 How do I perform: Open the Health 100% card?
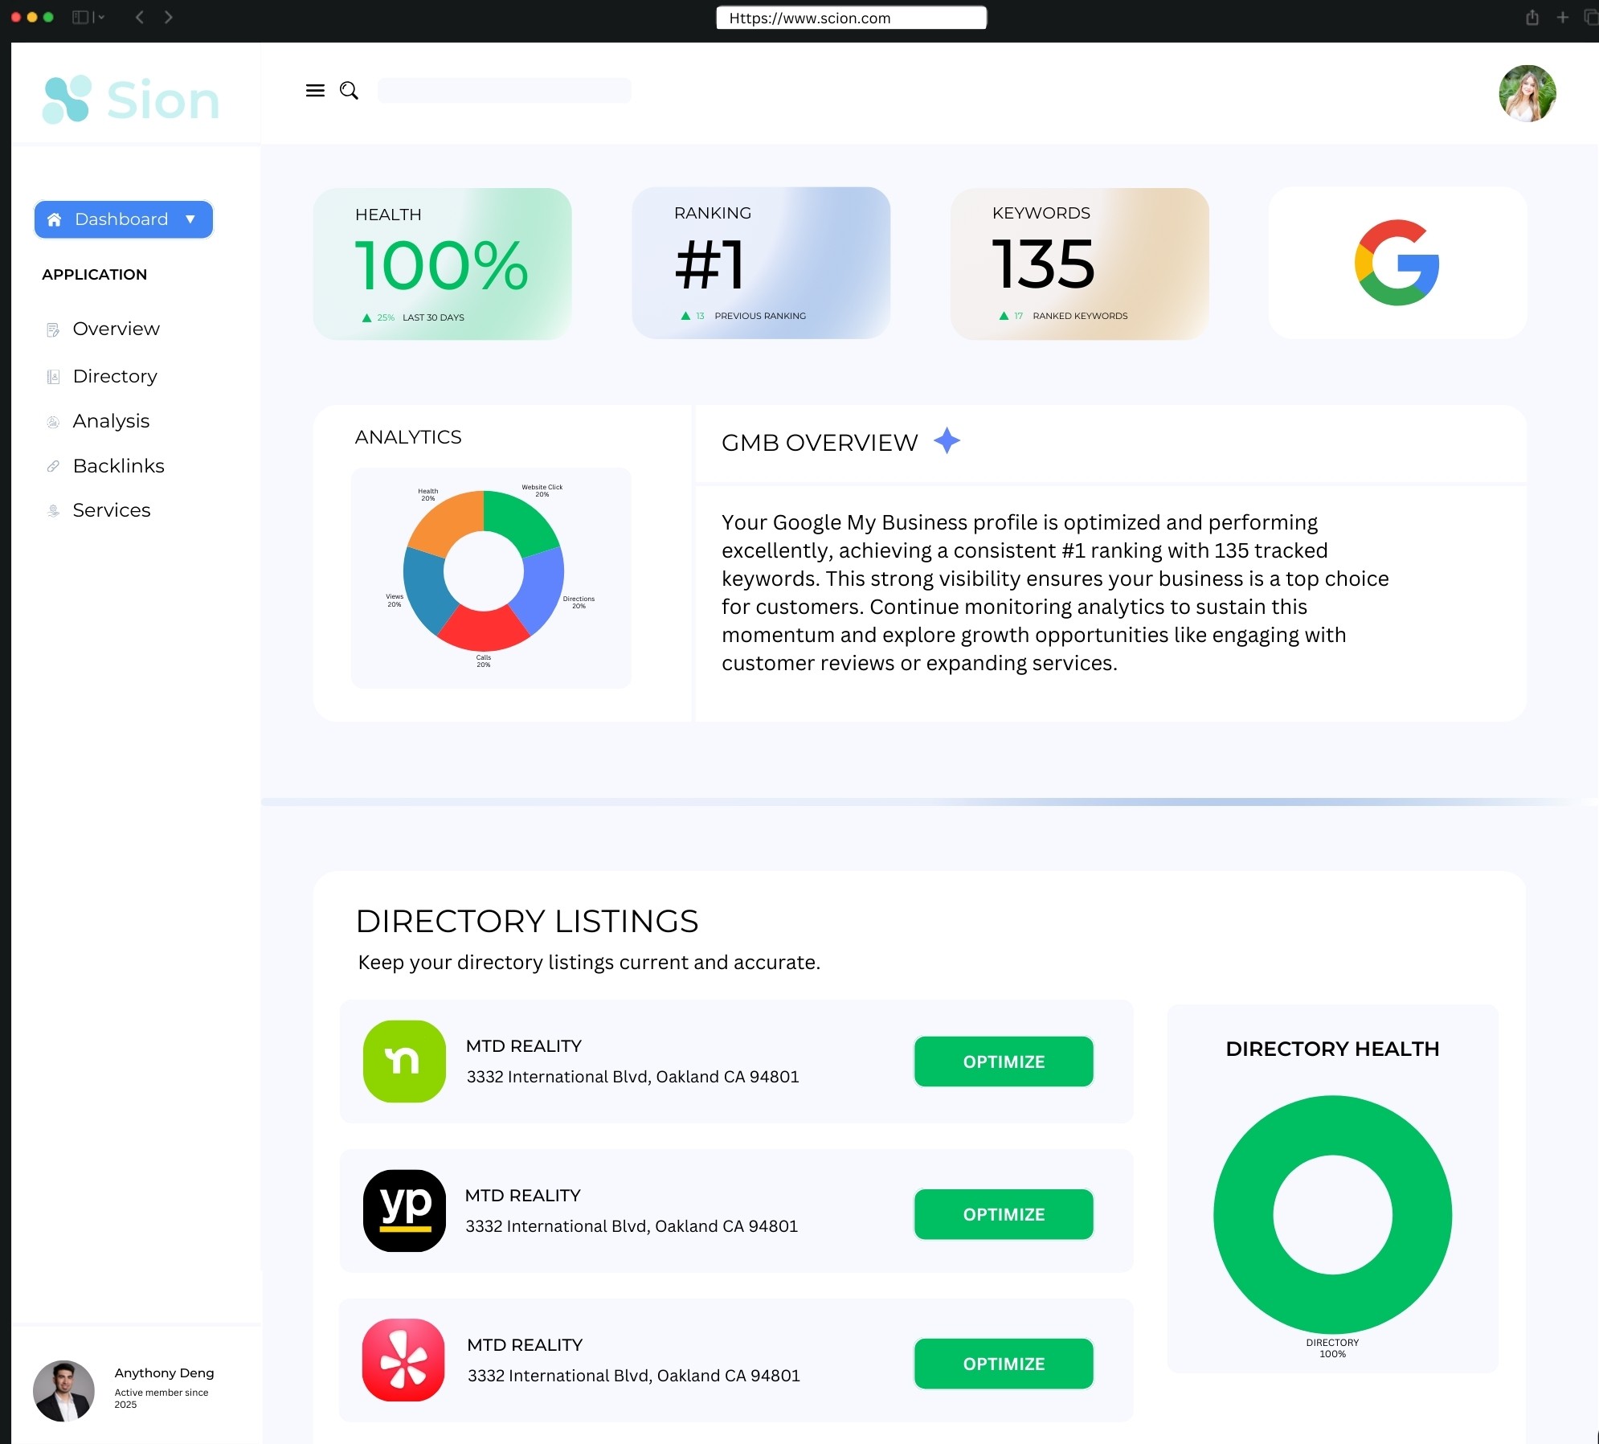(x=442, y=264)
